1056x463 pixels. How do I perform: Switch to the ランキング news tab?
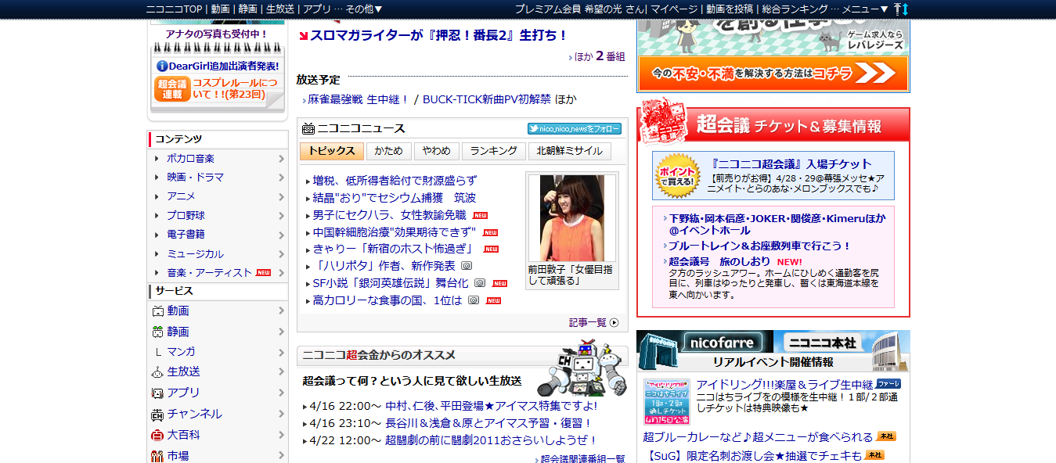493,151
